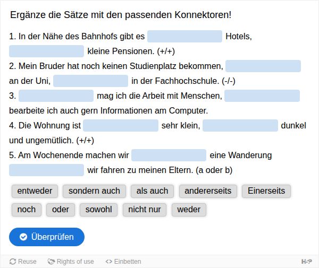This screenshot has height=268, width=319.
Task: Choose the 'weder' word chip
Action: [x=189, y=210]
